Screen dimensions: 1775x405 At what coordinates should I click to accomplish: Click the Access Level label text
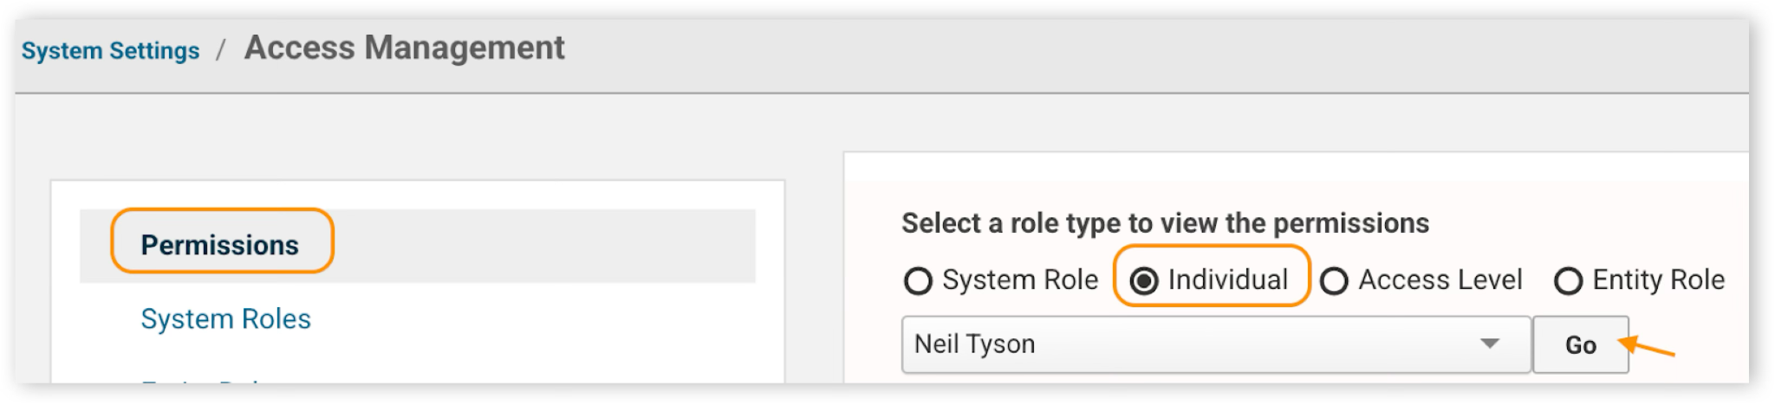coord(1440,280)
